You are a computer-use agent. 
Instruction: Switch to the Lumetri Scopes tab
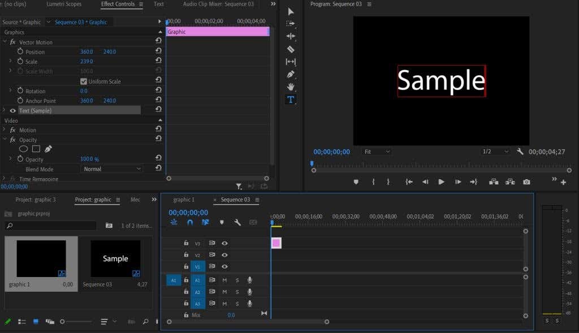[64, 5]
